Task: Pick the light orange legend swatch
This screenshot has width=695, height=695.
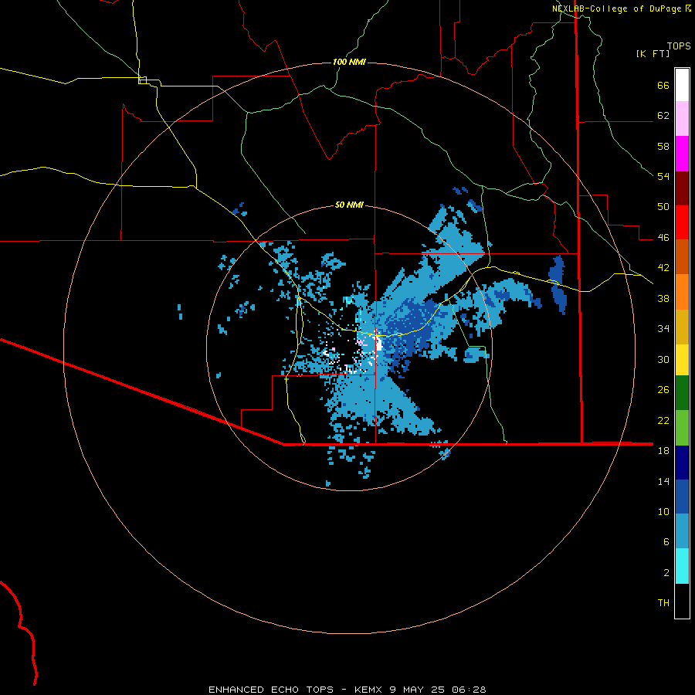Action: (682, 292)
